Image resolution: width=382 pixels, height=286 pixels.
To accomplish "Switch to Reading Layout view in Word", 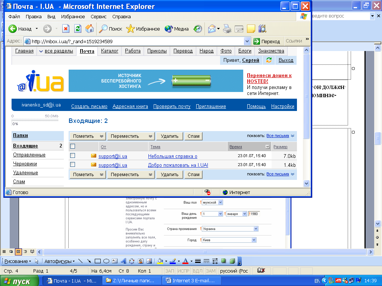I will pyautogui.click(x=32, y=252).
